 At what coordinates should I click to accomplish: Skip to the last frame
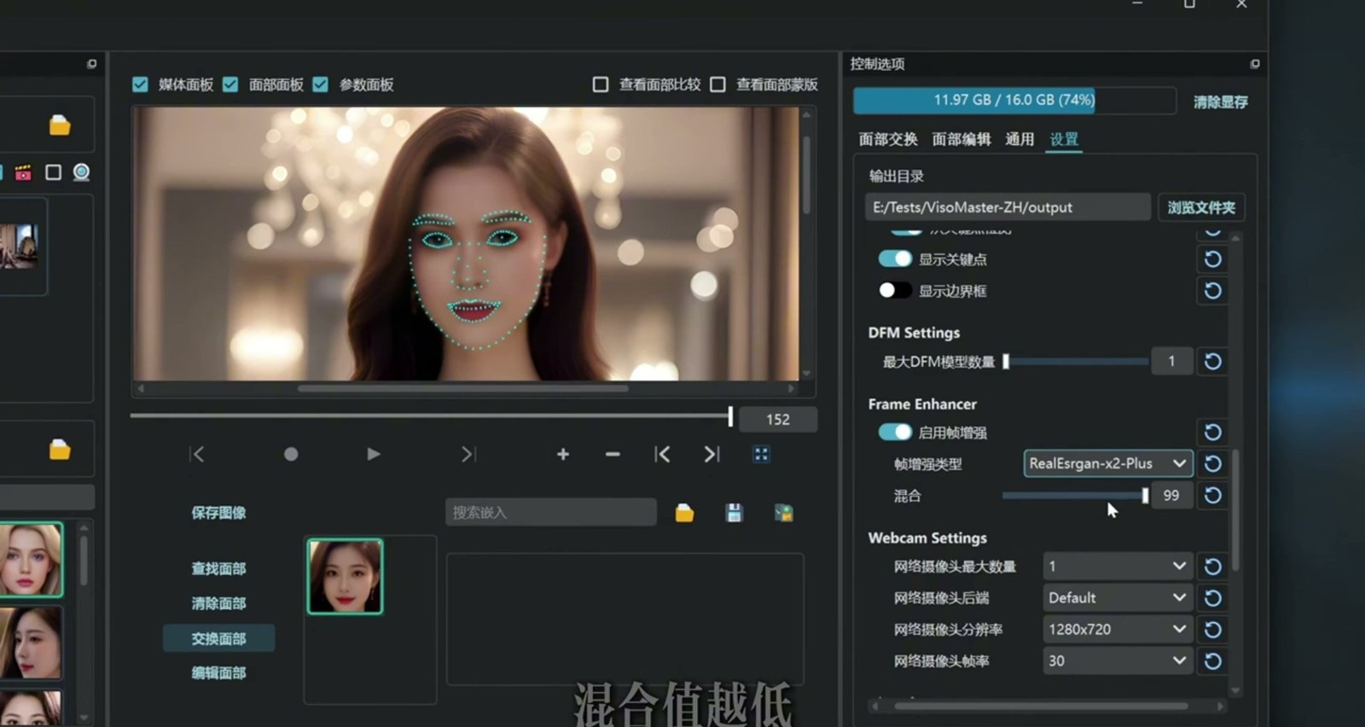(468, 454)
